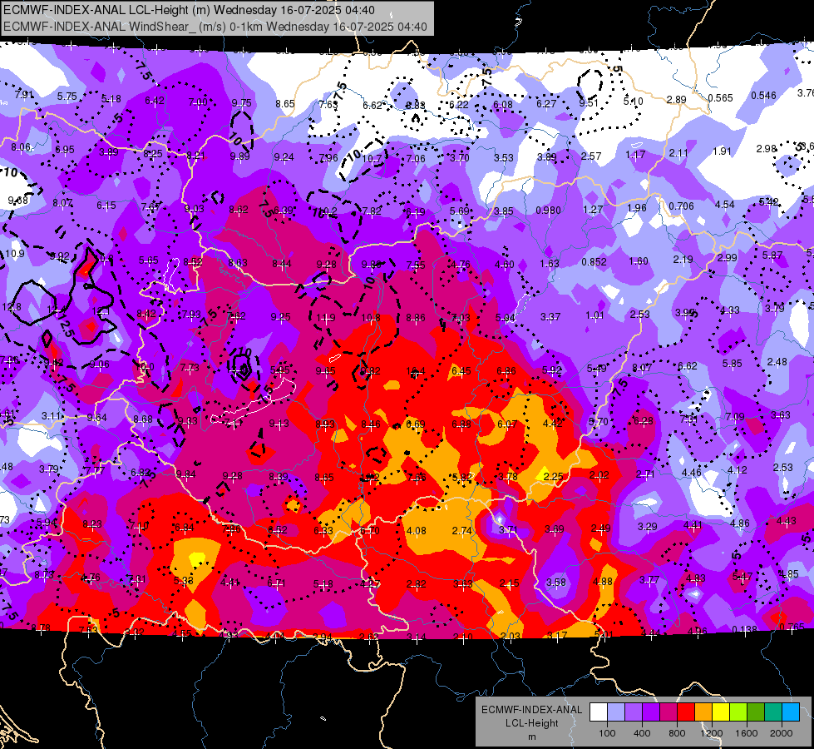
Task: Click the WindShear 0-1km title line
Action: 215,27
